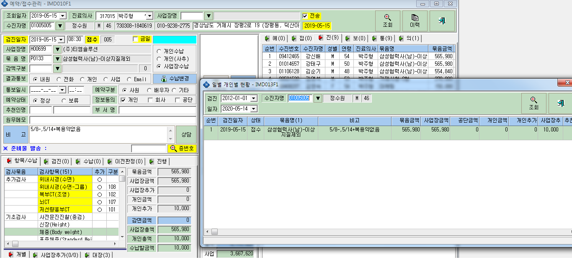Check the 회사 정보동의 checkbox
The image size is (572, 265).
pyautogui.click(x=150, y=100)
